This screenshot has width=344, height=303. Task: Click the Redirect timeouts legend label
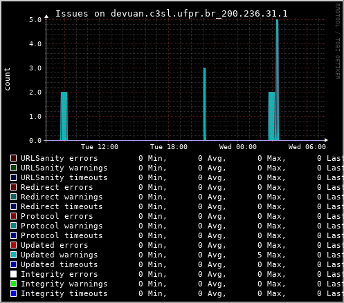(62, 206)
